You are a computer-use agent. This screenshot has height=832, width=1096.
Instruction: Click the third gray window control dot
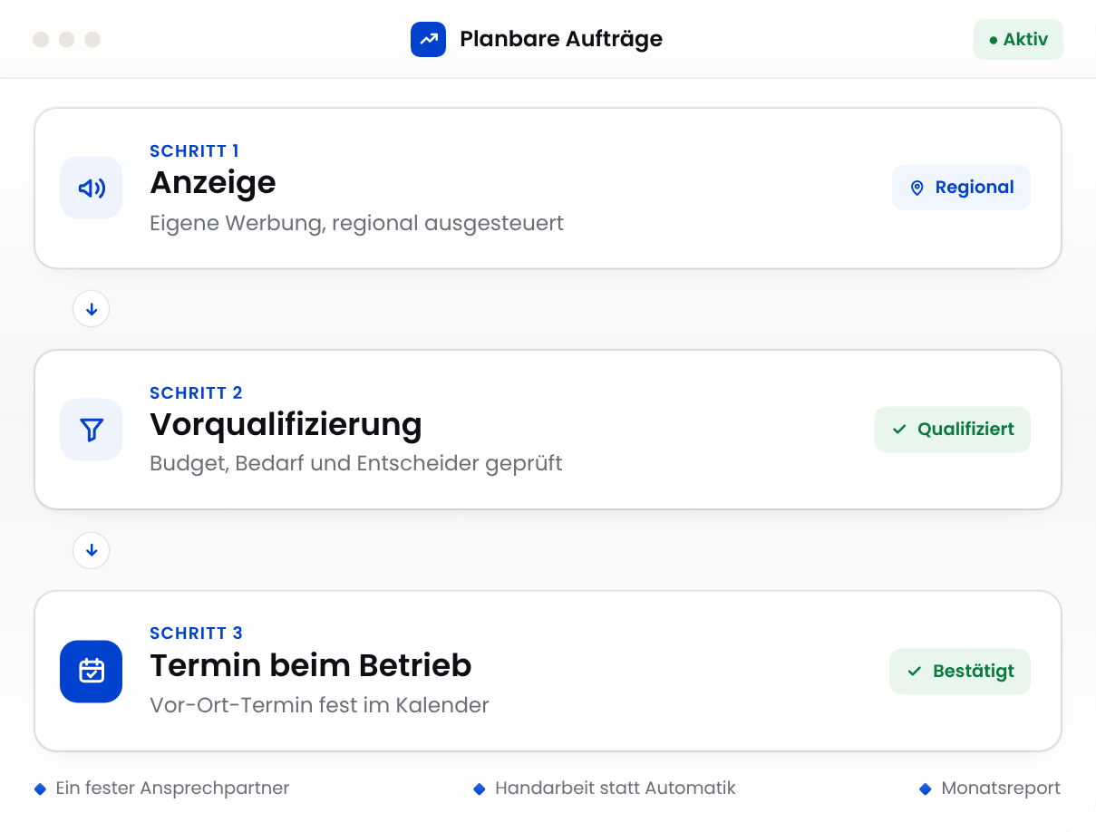click(92, 40)
